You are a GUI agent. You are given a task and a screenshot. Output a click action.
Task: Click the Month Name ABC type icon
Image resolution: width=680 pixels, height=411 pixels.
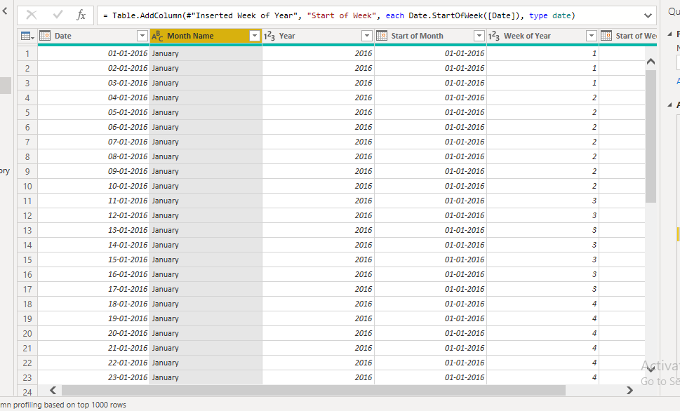tap(157, 36)
